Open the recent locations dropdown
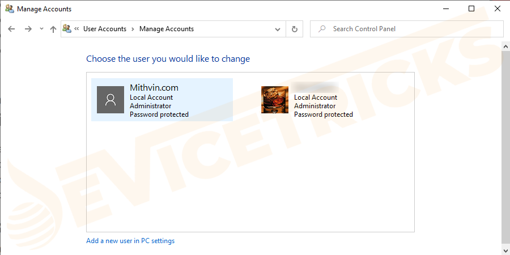The height and width of the screenshot is (255, 510). (41, 29)
